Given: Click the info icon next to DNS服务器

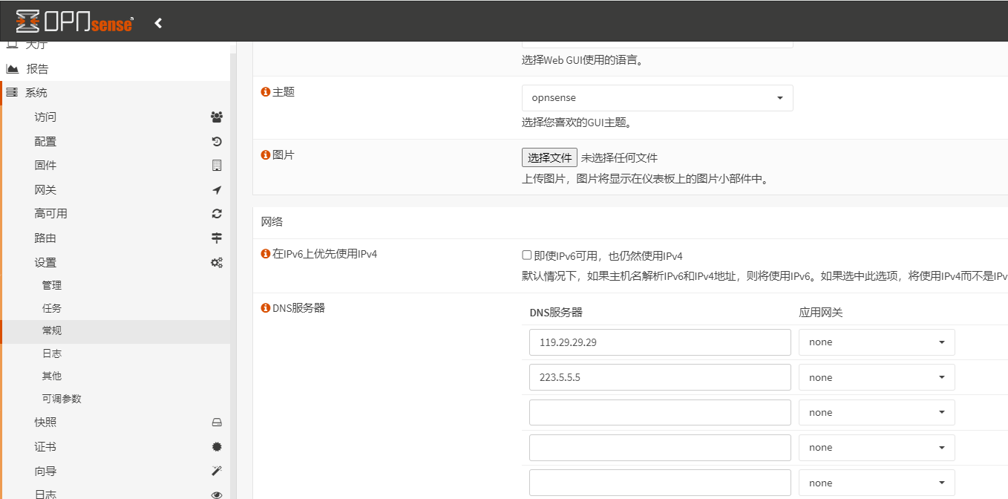Looking at the screenshot, I should [x=265, y=308].
